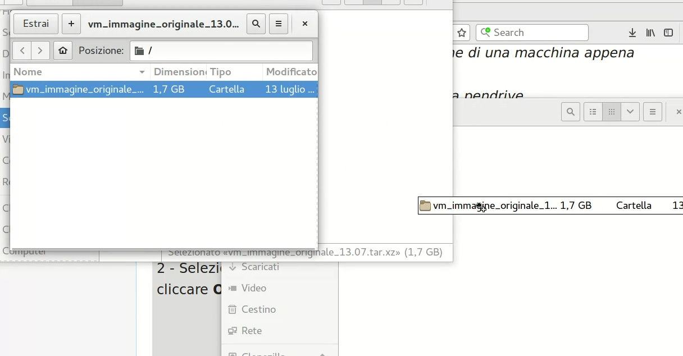Click the add files plus button
Image resolution: width=683 pixels, height=356 pixels.
[71, 24]
